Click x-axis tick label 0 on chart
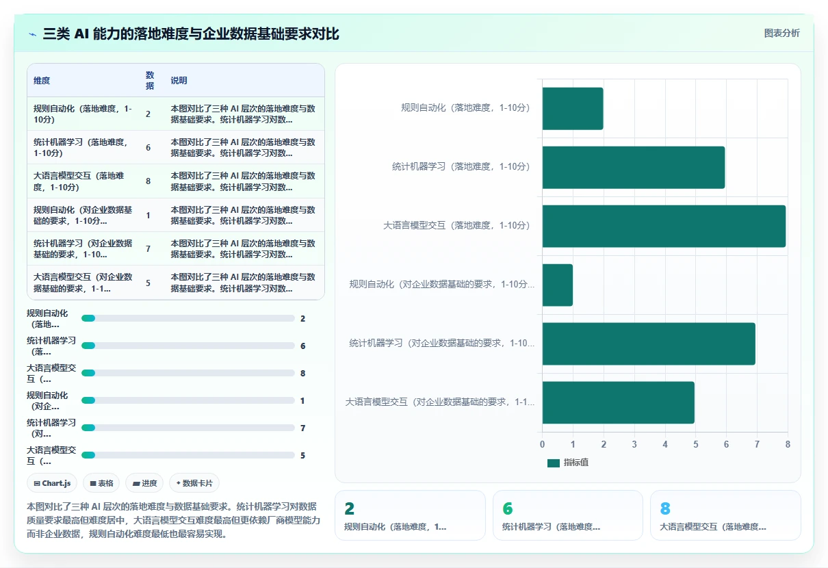 click(543, 444)
